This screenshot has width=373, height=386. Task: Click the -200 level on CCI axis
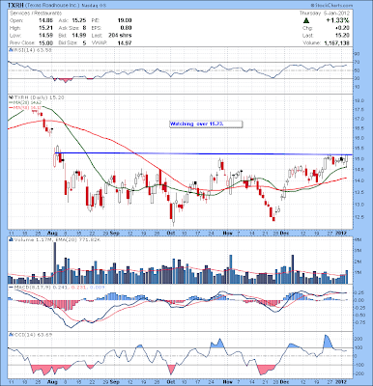[359, 373]
